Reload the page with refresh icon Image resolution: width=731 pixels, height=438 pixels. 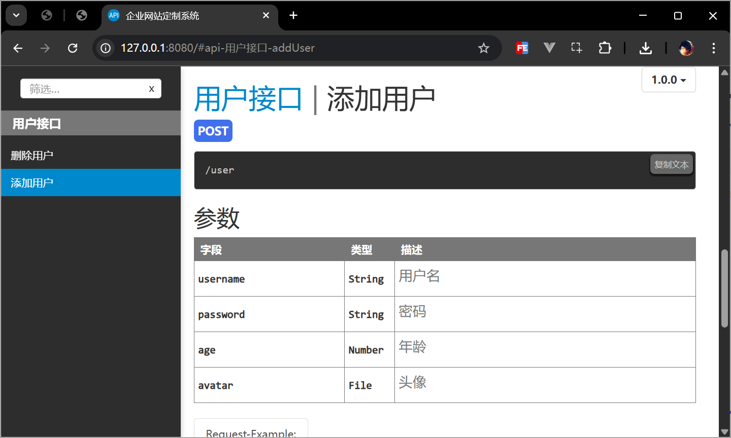coord(73,48)
